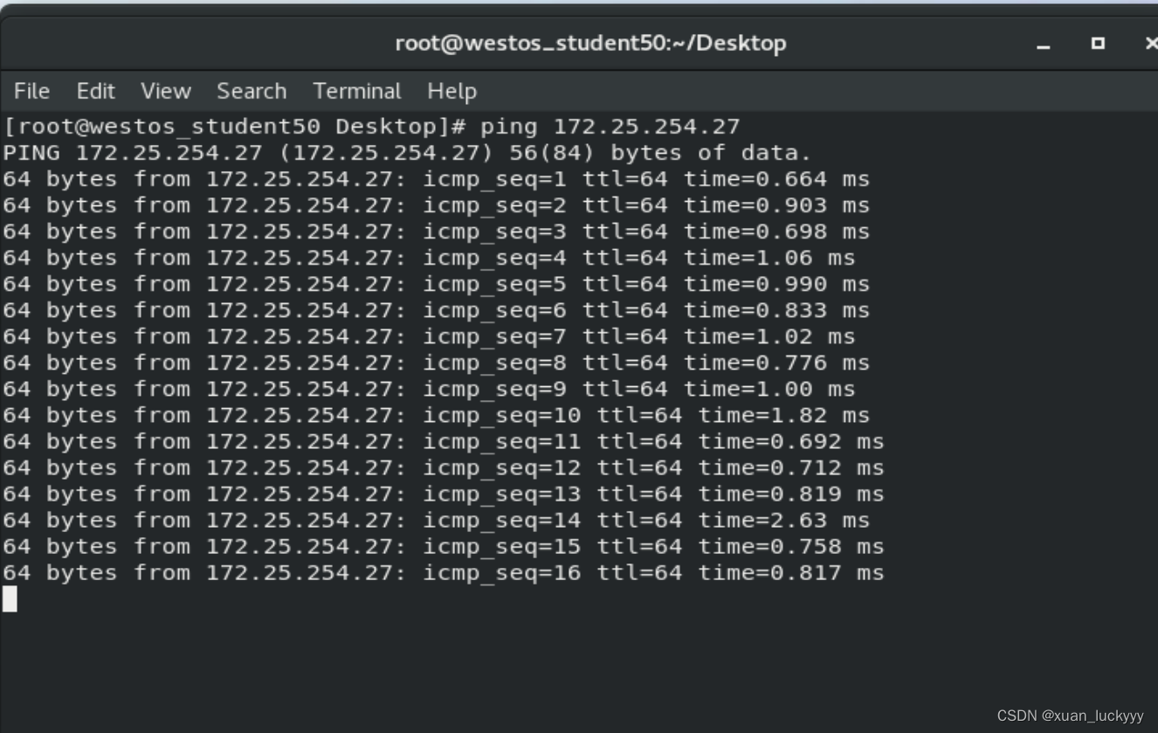The width and height of the screenshot is (1158, 733).
Task: Click the root@westos_student50 window title
Action: point(590,43)
